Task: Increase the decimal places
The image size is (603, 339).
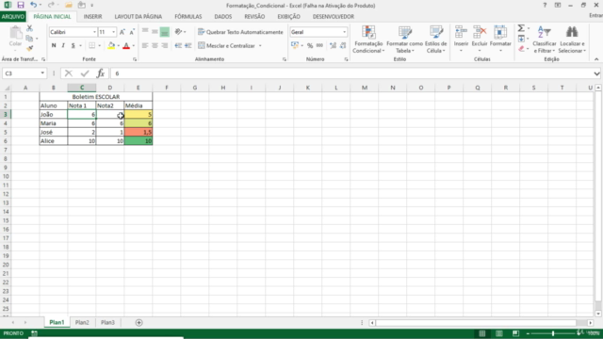Action: (333, 45)
